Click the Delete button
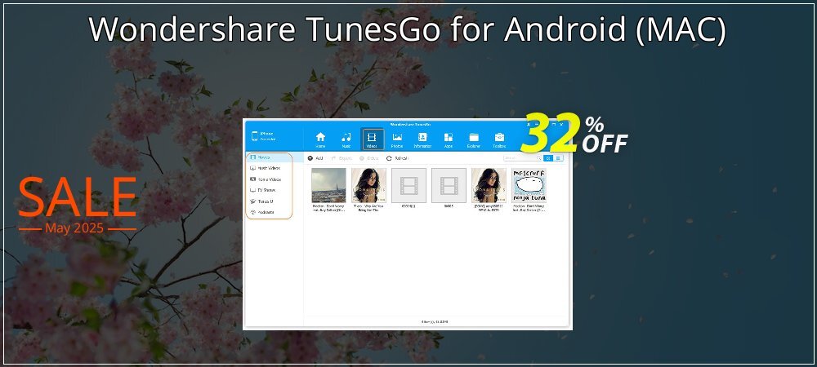Screen dimensions: 817x367 pos(369,158)
